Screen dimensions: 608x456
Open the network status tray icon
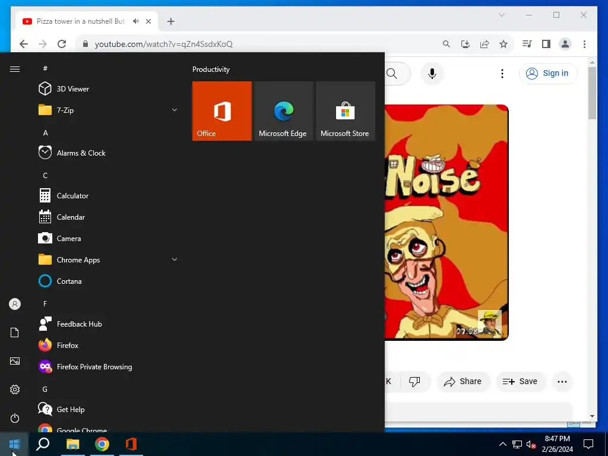(517, 444)
